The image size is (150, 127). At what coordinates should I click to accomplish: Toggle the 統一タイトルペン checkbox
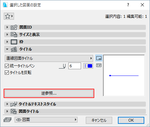pos(7,66)
